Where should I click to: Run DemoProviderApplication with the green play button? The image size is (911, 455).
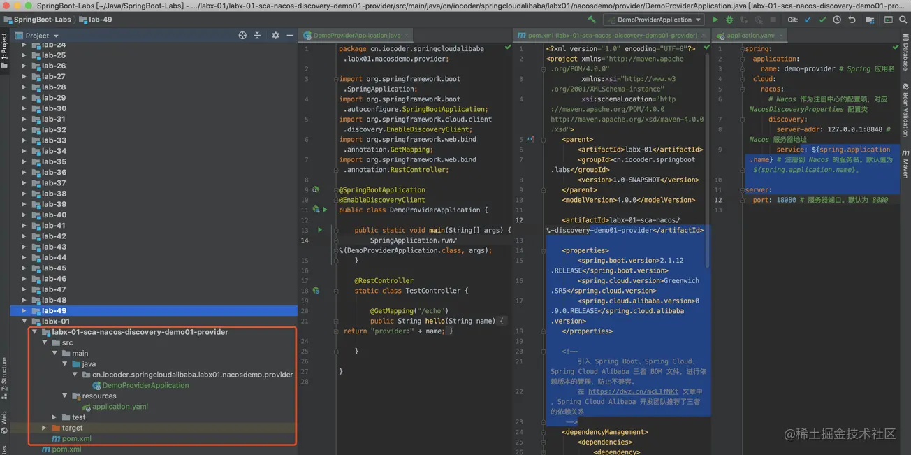pyautogui.click(x=715, y=20)
